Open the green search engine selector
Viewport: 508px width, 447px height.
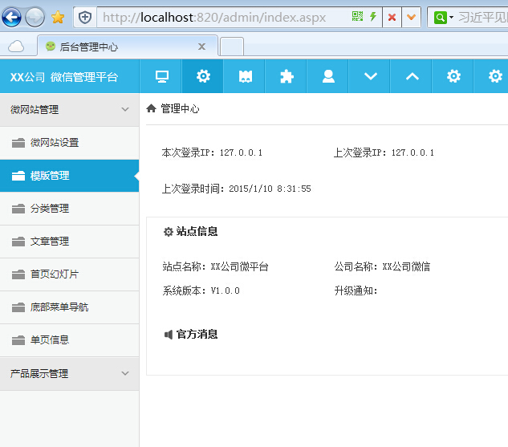(444, 17)
